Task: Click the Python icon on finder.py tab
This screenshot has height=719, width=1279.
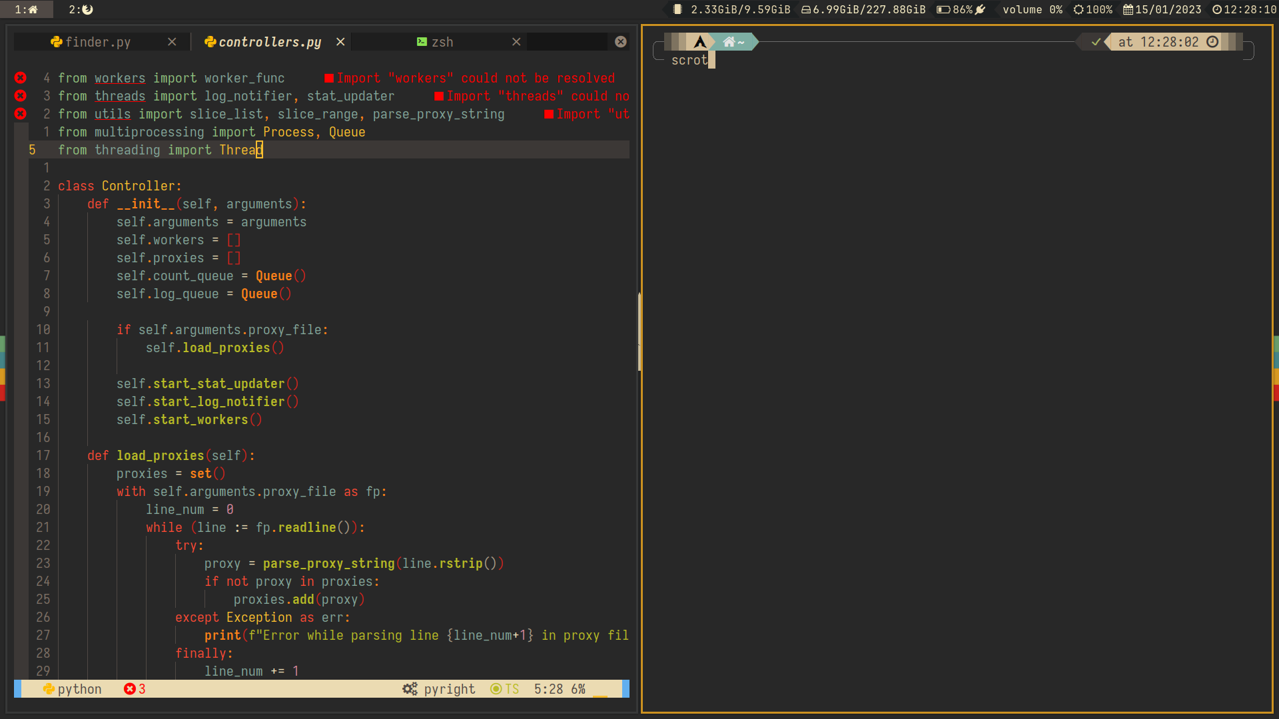Action: [x=57, y=42]
